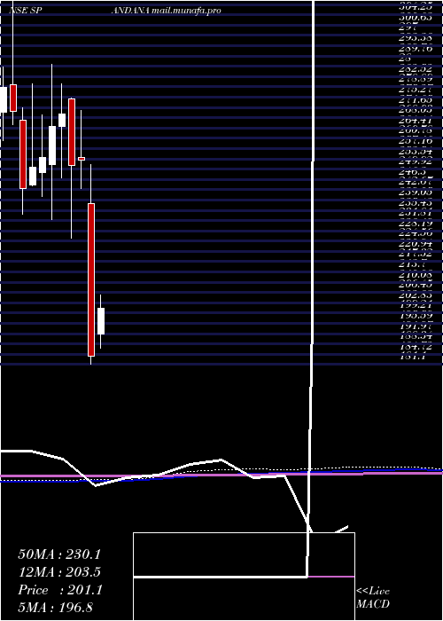Click the '50MA : 230.1' moving average readout
Image resolution: width=443 pixels, height=621 pixels.
coord(59,554)
